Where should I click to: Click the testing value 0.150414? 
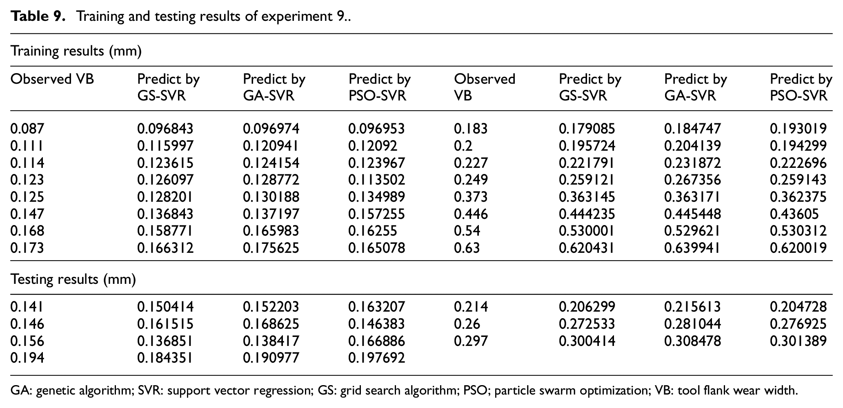click(165, 307)
